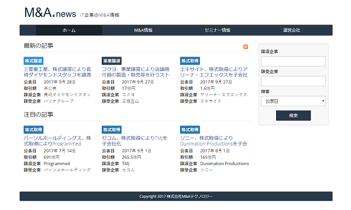This screenshot has height=210, width=351.
Task: Select the 17億円 transaction amount
Action: [129, 88]
